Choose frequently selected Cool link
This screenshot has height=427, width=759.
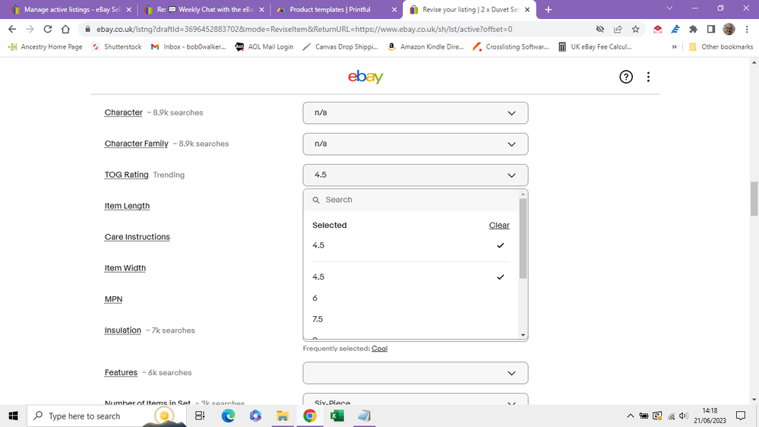click(x=380, y=349)
